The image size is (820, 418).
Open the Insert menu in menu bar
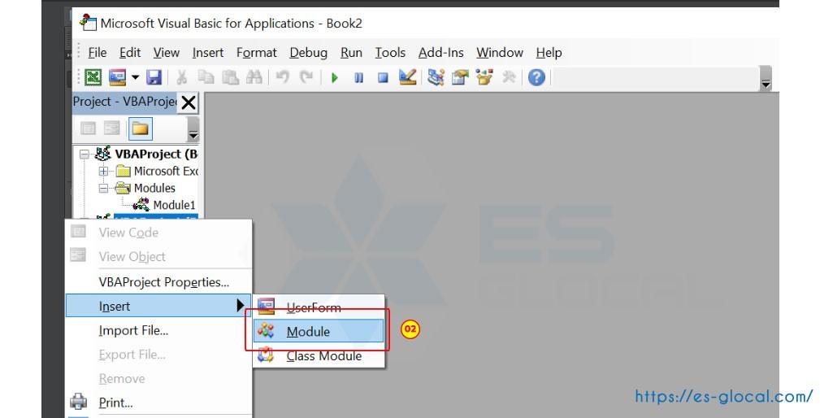(207, 53)
